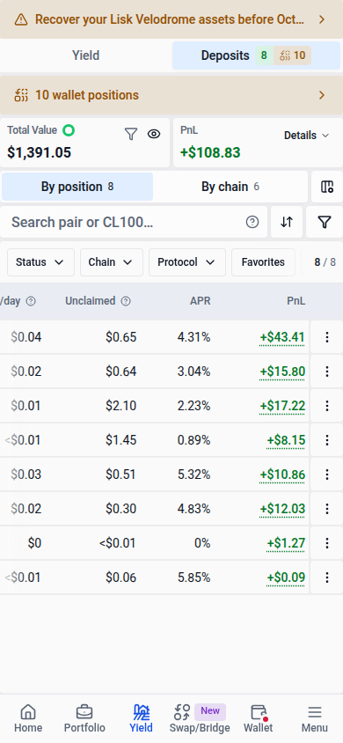Go to Home in the bottom navigation

[28, 719]
